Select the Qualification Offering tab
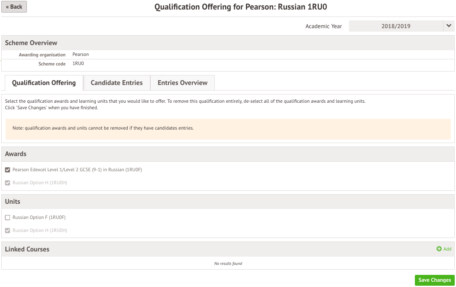The height and width of the screenshot is (287, 456). 44,83
